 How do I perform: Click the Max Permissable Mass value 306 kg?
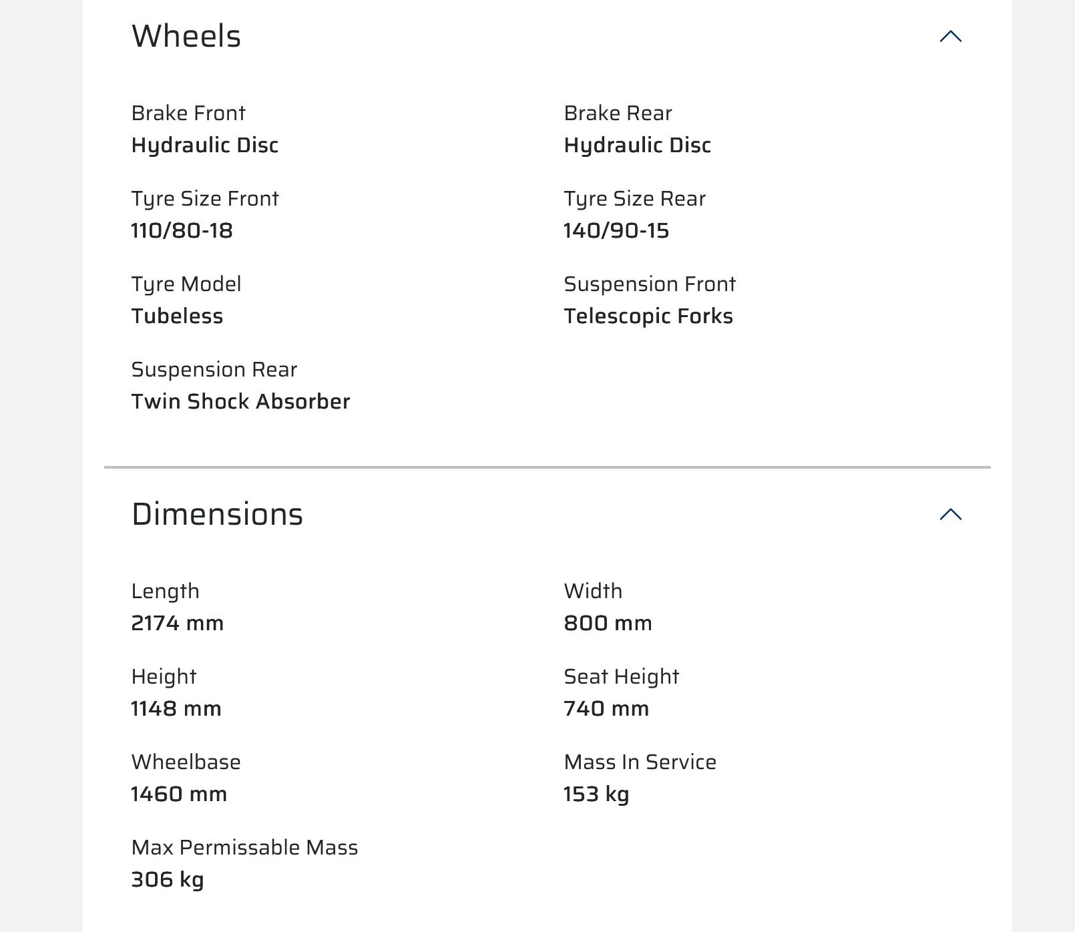168,880
